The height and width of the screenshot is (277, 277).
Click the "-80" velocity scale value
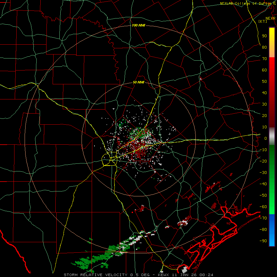pos(263,230)
